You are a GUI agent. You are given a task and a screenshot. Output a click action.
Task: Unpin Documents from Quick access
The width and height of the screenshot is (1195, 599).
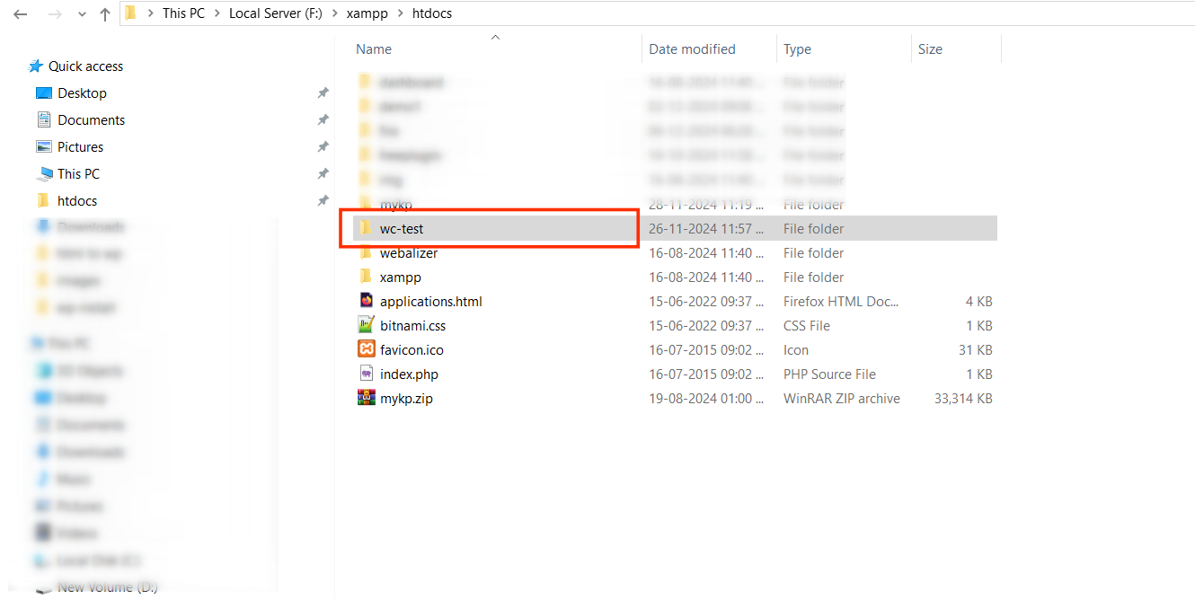point(323,119)
